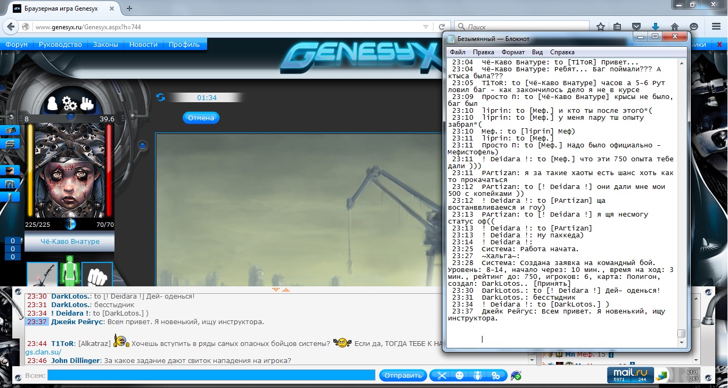Open Firefox downloads arrow

pyautogui.click(x=656, y=27)
